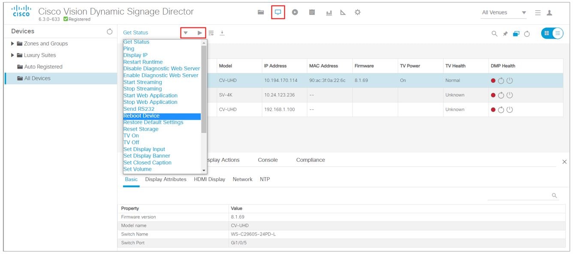Click the pin icon above the device table
Viewport: 573px width, 254px height.
(505, 33)
